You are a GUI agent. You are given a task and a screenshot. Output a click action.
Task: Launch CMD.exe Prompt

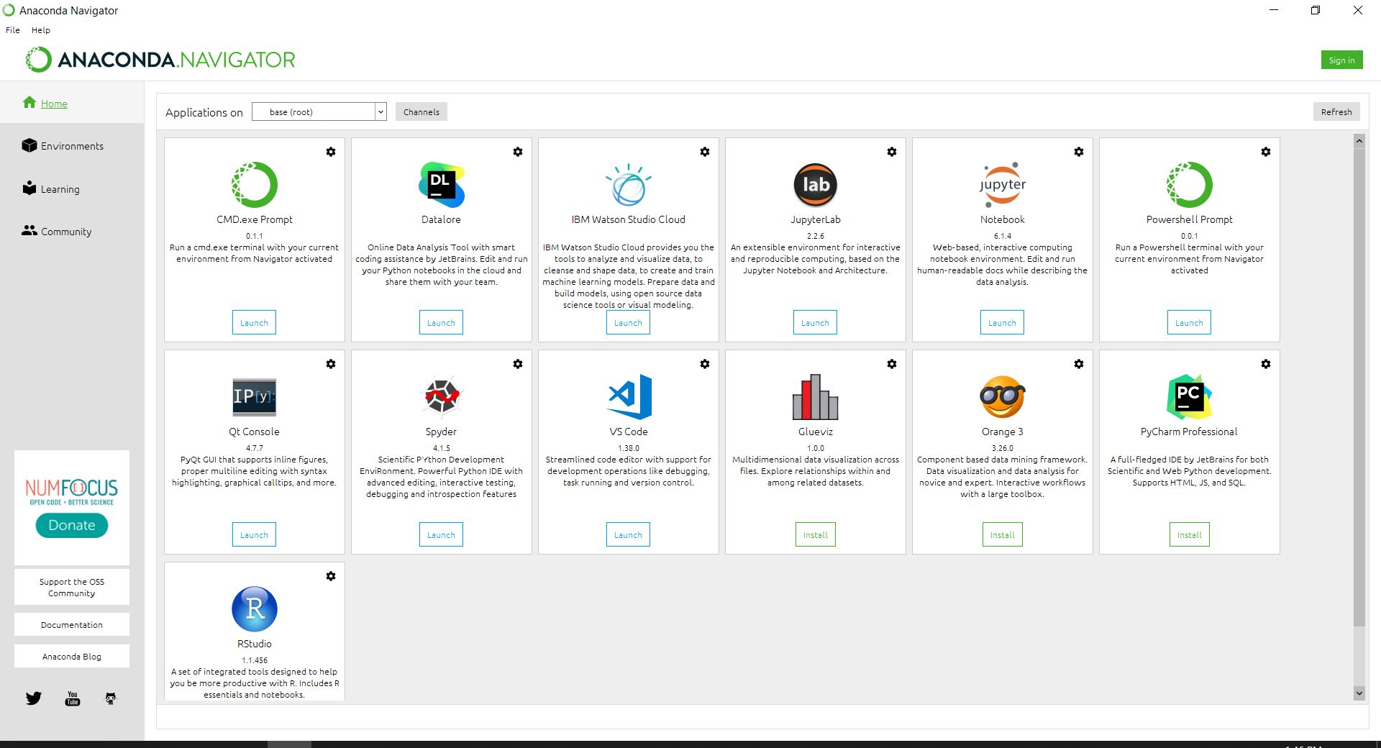pyautogui.click(x=254, y=323)
